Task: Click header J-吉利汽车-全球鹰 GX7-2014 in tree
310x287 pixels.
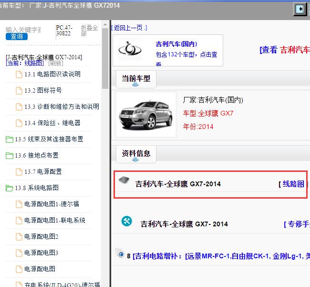Action: point(44,57)
